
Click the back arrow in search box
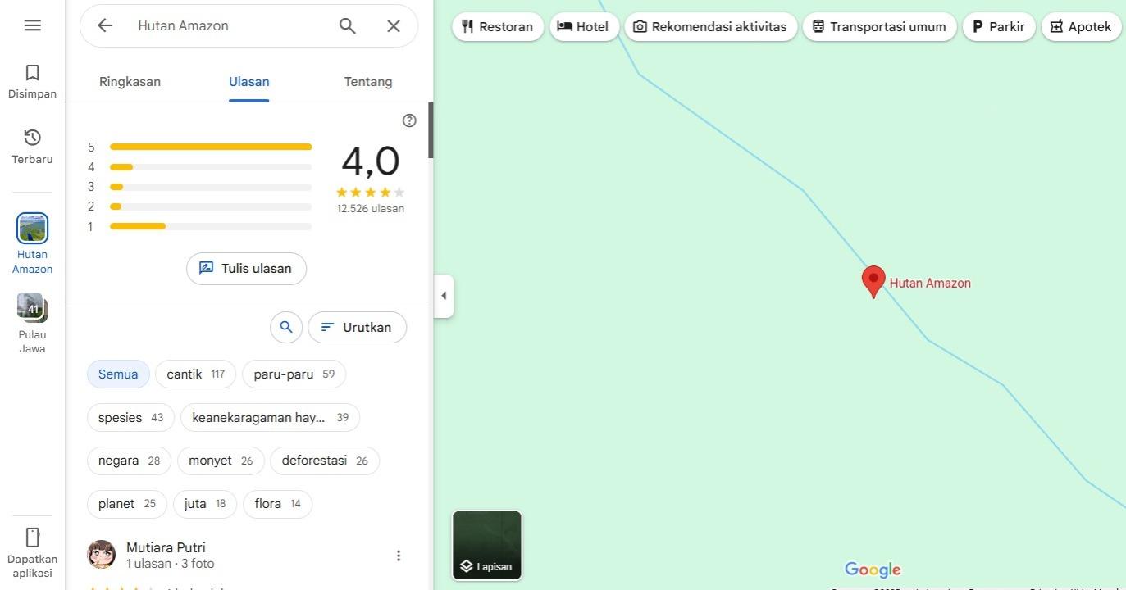pyautogui.click(x=105, y=25)
